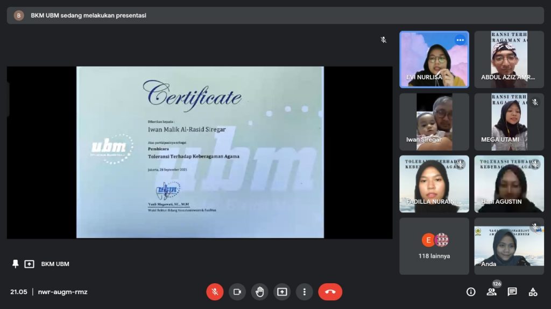
Task: Unmute the microphone with the red mic button
Action: pos(215,292)
